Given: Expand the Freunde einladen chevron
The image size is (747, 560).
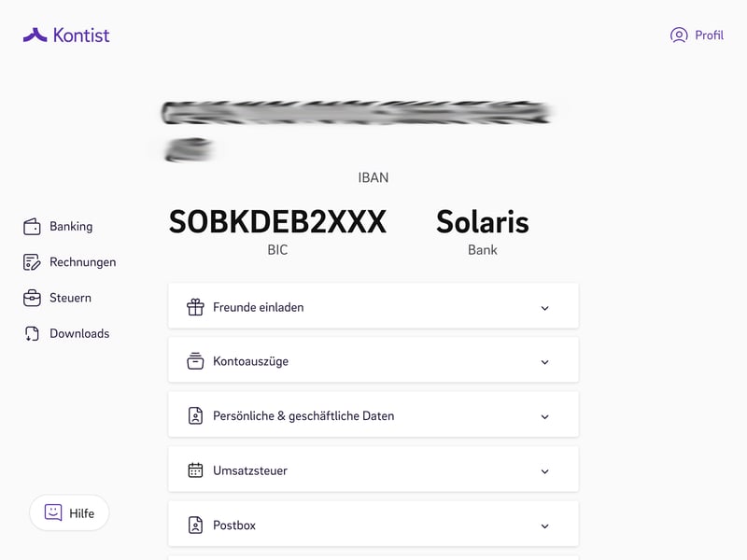Looking at the screenshot, I should (545, 308).
